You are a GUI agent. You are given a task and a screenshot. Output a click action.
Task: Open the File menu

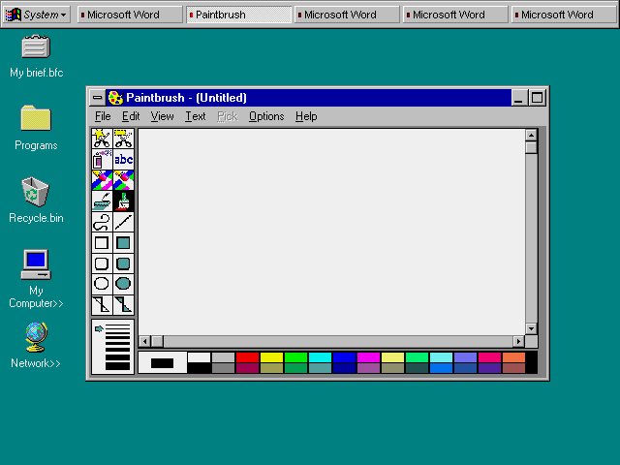coord(103,116)
